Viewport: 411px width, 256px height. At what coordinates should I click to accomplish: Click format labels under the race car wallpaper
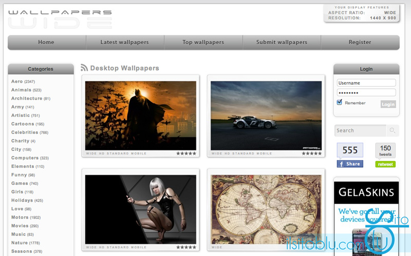[241, 153]
